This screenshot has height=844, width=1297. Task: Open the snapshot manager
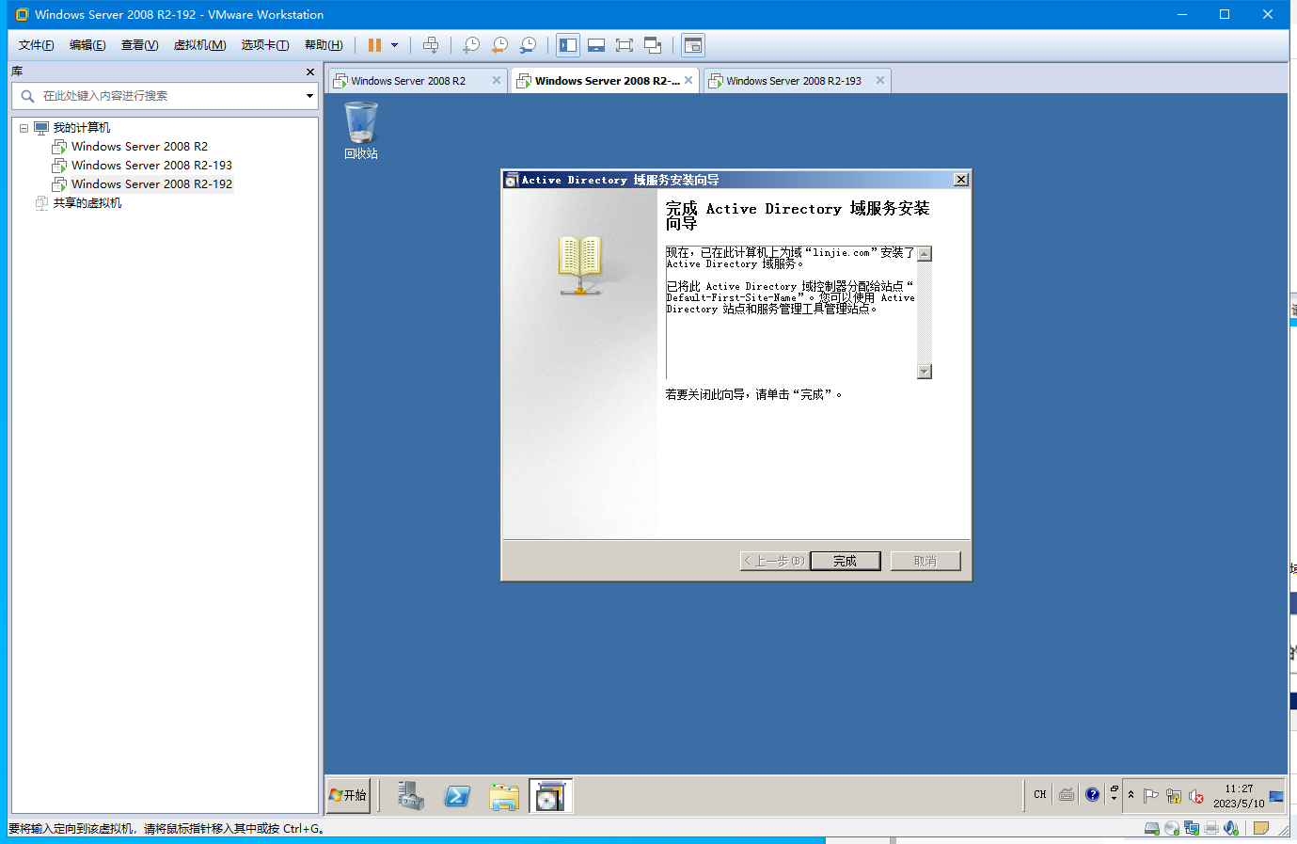pos(529,45)
